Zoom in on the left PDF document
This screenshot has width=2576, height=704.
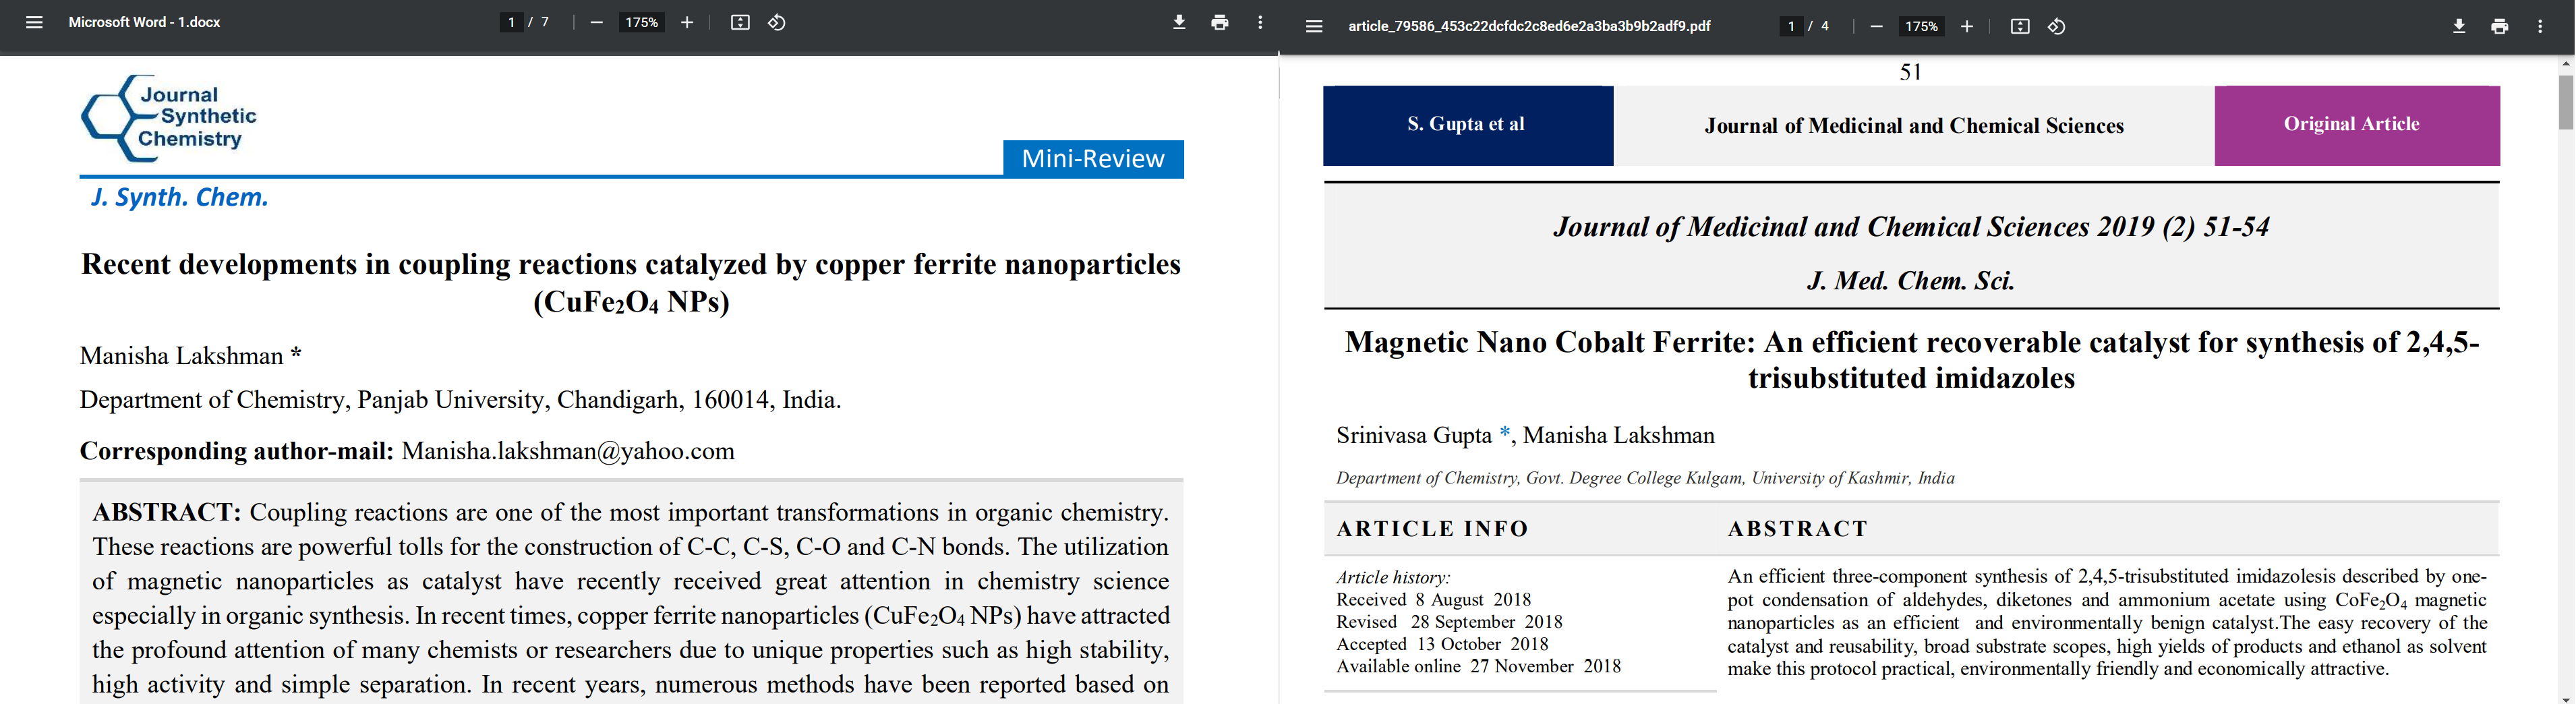(687, 22)
